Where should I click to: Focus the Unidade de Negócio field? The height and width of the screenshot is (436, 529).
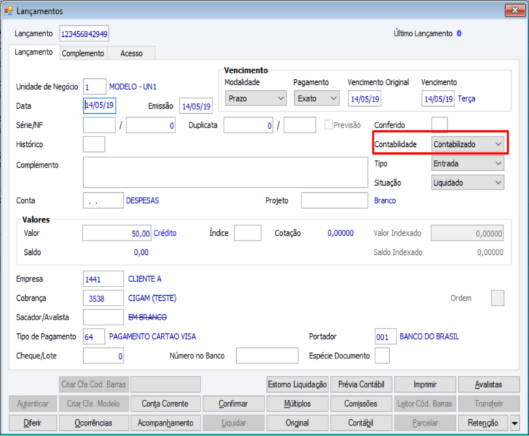coord(94,86)
